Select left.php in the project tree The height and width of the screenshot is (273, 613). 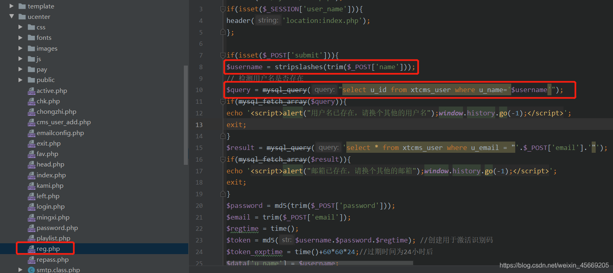point(48,196)
